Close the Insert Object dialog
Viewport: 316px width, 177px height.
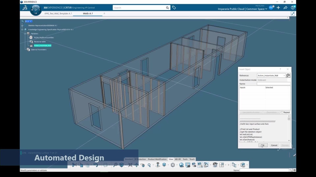(288, 69)
